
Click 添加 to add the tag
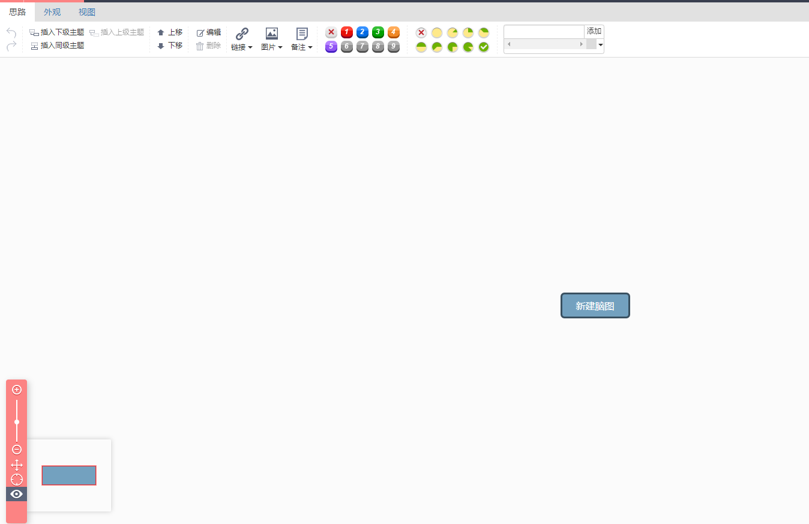click(594, 32)
